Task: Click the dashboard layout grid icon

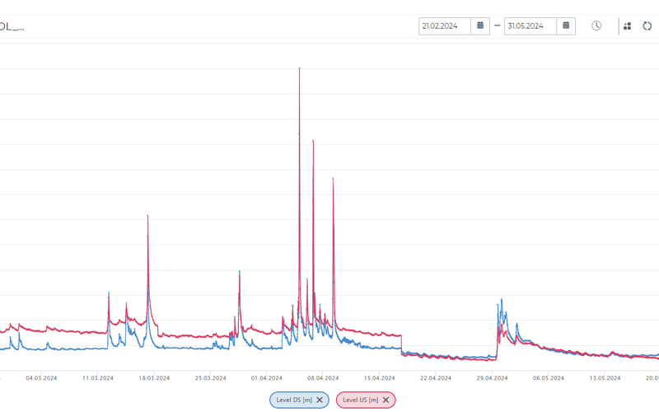Action: (x=628, y=26)
